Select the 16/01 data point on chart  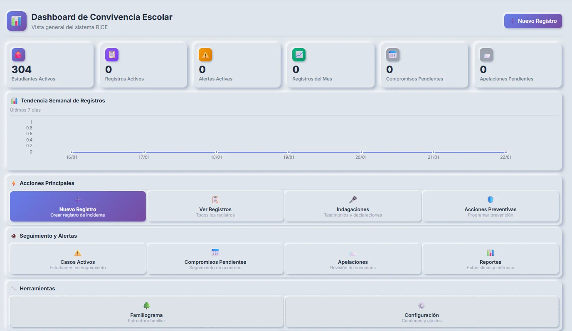point(72,152)
